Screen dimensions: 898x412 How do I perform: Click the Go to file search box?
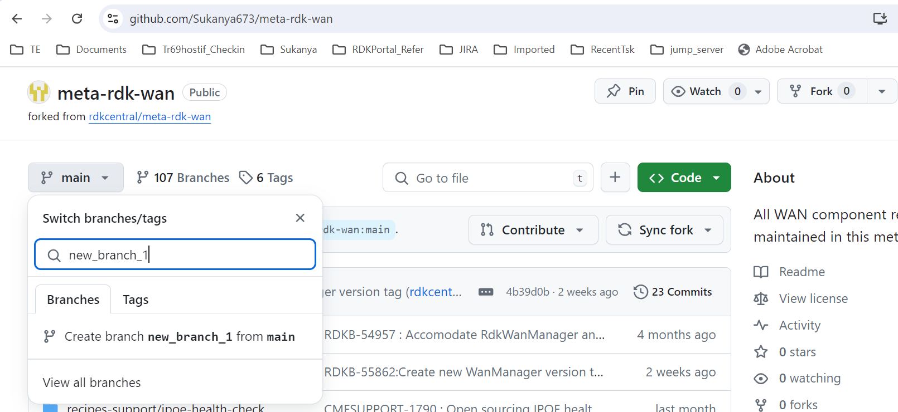coord(487,178)
